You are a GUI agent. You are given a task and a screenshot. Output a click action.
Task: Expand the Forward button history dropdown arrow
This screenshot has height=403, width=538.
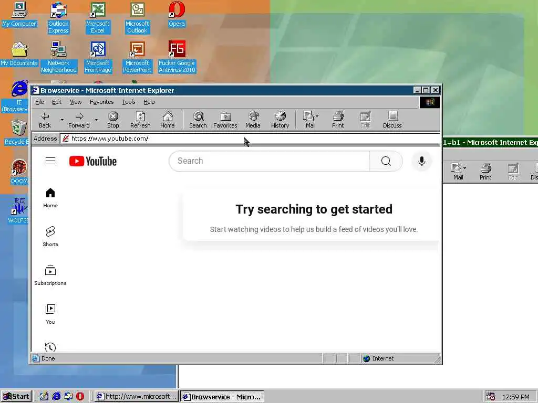(97, 120)
